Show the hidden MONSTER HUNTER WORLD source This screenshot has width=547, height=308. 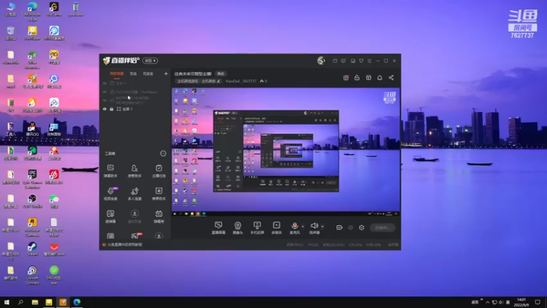point(105,100)
